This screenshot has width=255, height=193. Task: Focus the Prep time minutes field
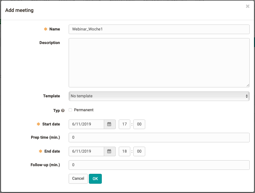click(159, 137)
